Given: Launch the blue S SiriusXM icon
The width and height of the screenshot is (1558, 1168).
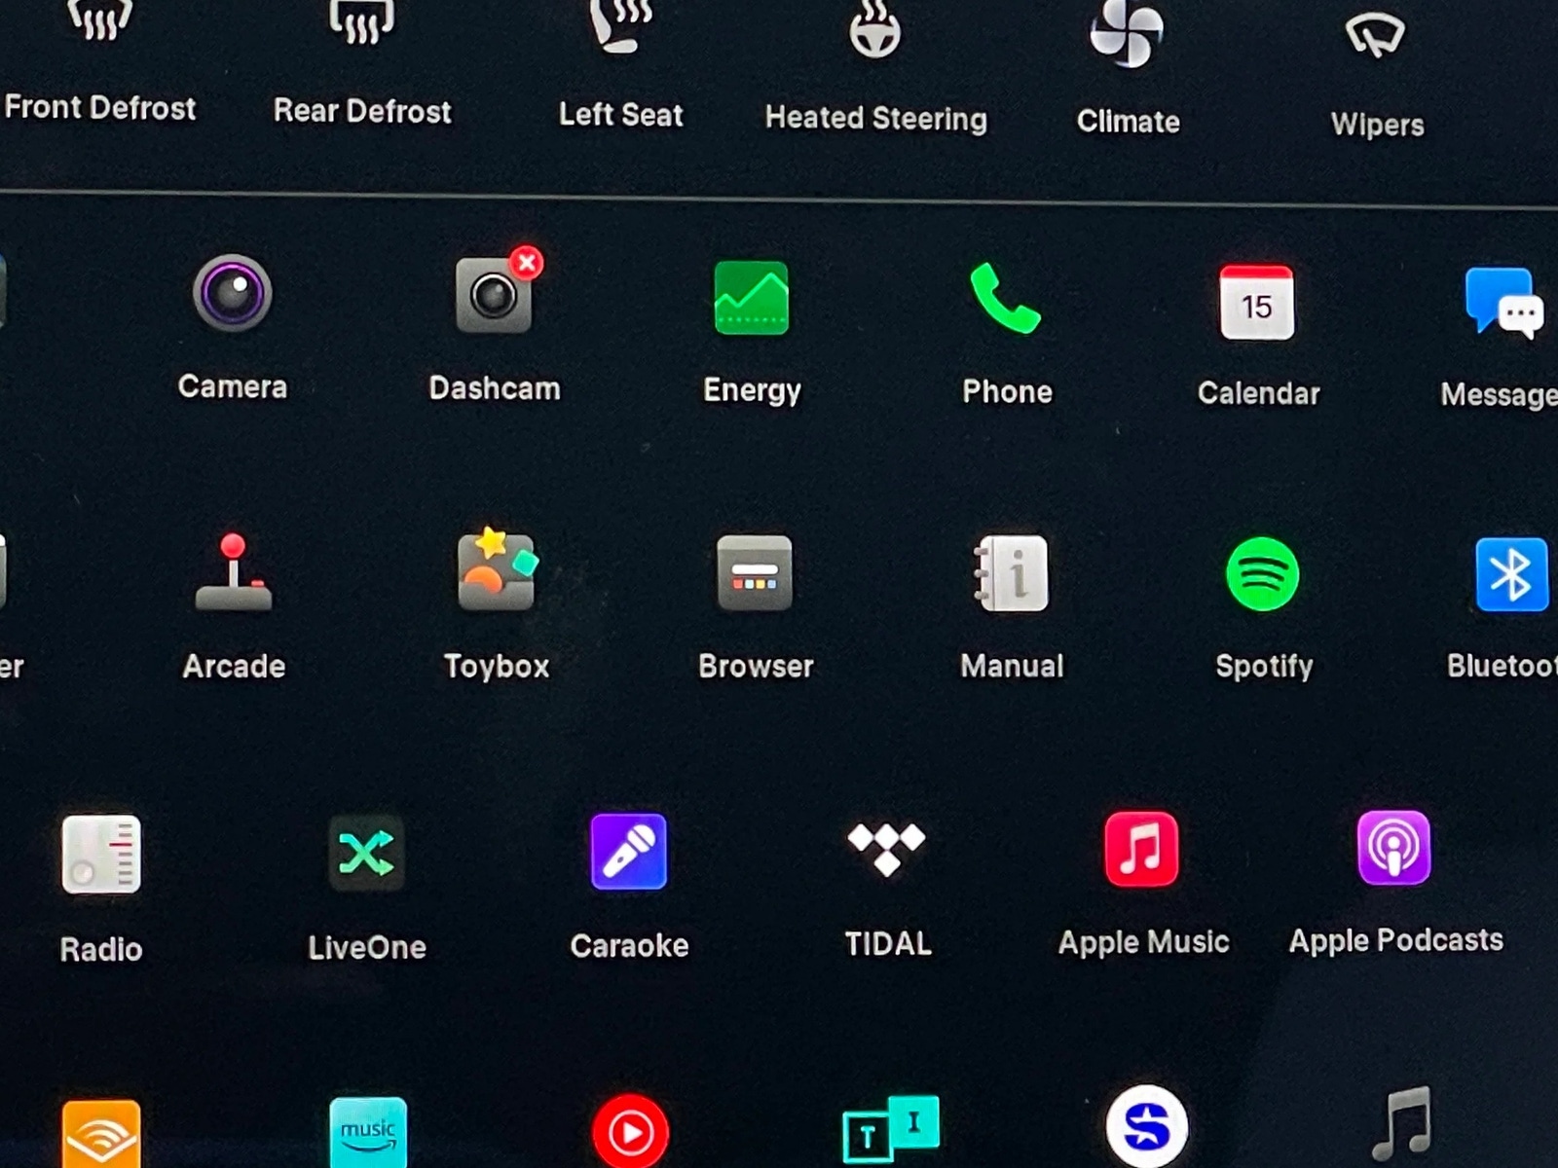Looking at the screenshot, I should pyautogui.click(x=1146, y=1126).
